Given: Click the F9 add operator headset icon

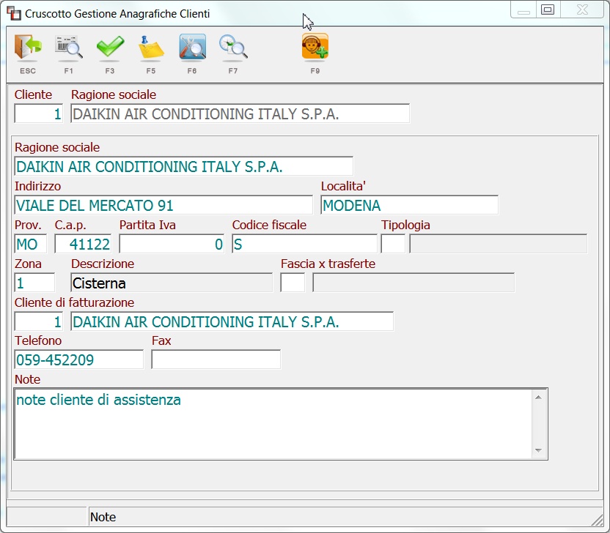Looking at the screenshot, I should click(x=315, y=48).
